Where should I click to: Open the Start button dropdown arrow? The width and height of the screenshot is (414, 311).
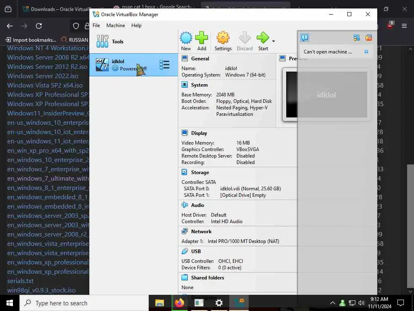[274, 41]
